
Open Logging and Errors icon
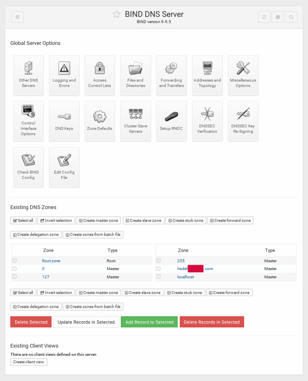pyautogui.click(x=64, y=75)
